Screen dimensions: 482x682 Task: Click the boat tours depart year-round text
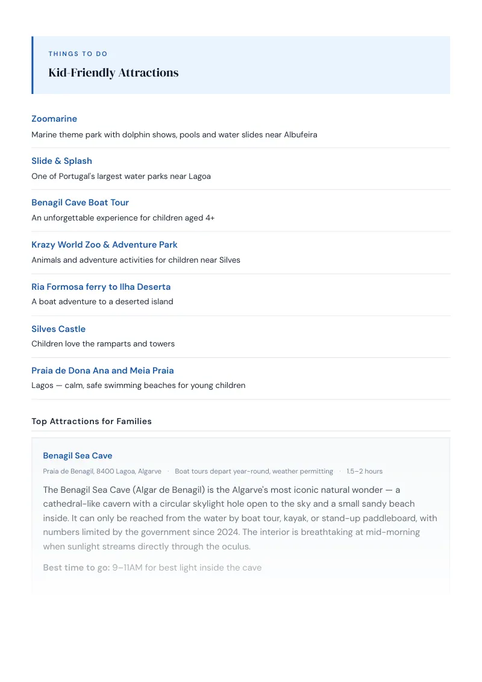[254, 472]
